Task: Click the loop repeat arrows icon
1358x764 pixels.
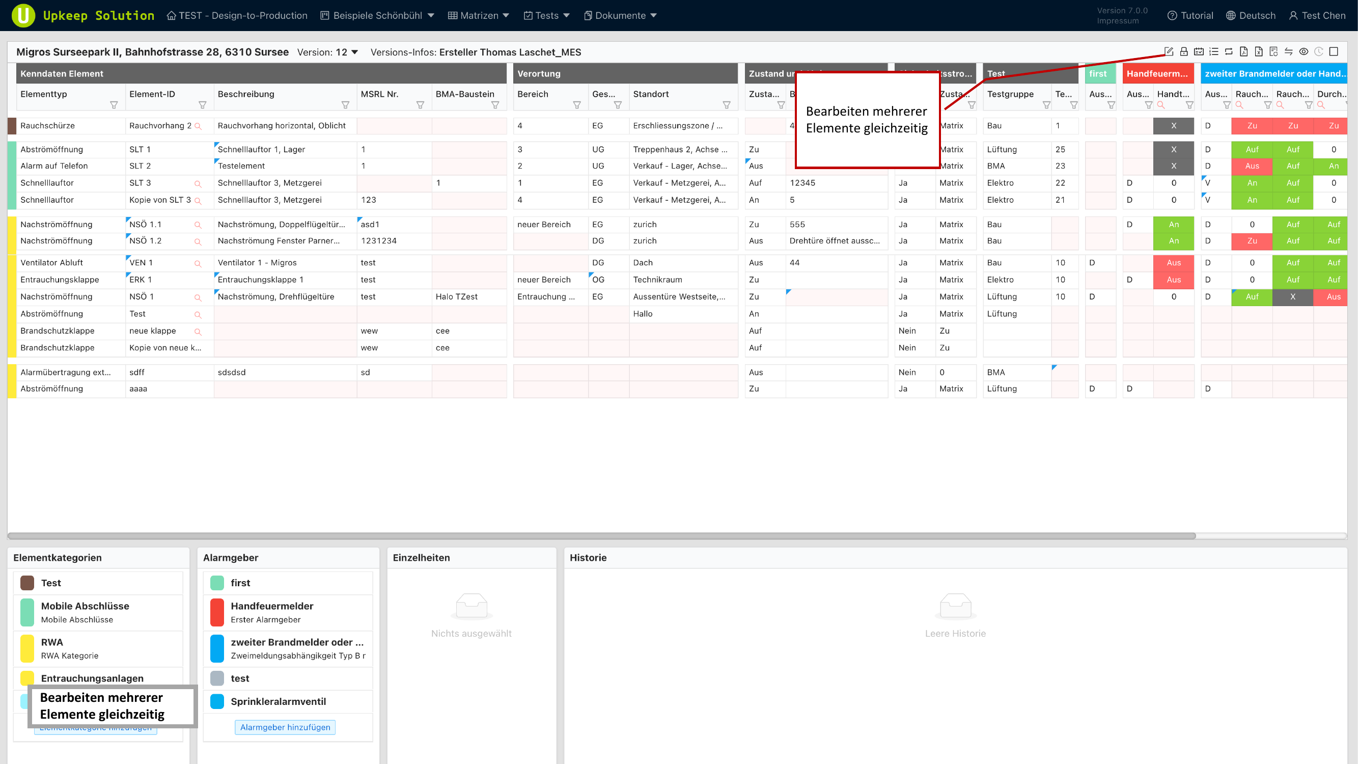Action: (x=1228, y=51)
